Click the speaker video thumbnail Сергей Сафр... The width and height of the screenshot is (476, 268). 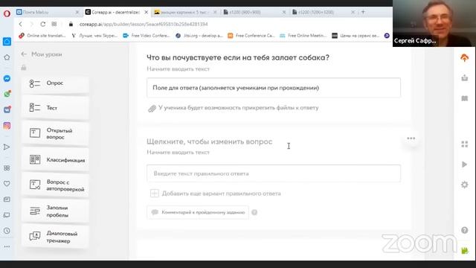(x=434, y=23)
